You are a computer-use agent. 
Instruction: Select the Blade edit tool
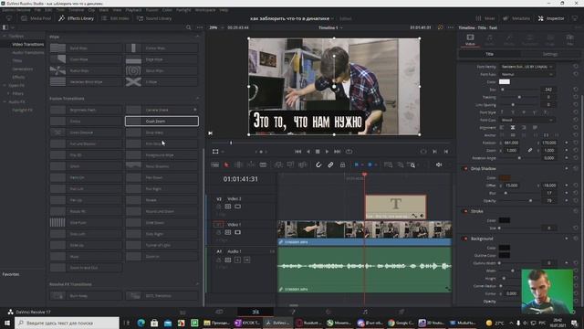(263, 164)
